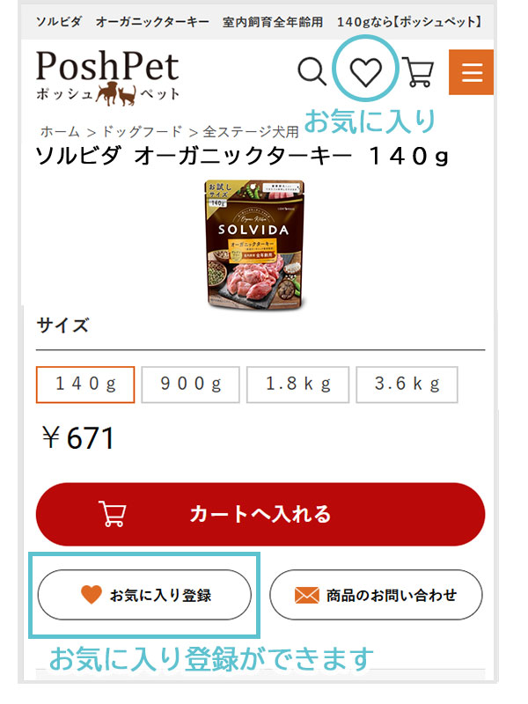
Task: Choose the 3.6kg size option
Action: 407,385
